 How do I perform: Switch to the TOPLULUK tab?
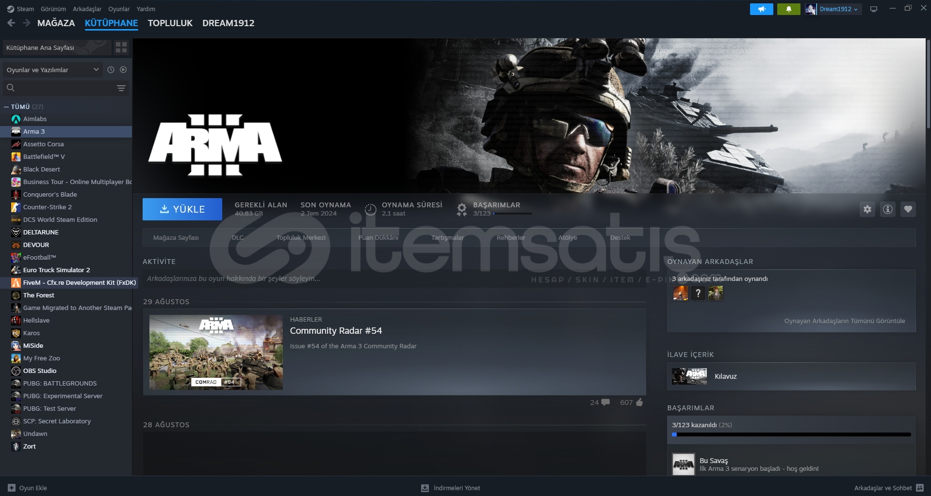(x=170, y=23)
